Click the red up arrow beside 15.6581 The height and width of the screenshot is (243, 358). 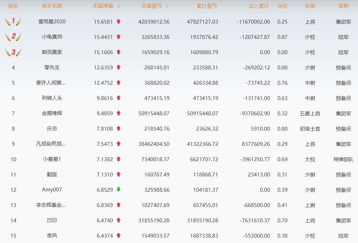tap(118, 21)
